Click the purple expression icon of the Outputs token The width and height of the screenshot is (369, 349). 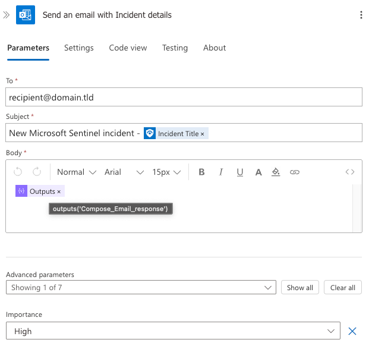coord(21,191)
